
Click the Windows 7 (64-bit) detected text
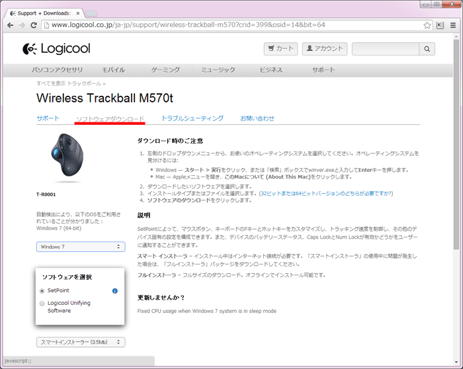click(59, 228)
